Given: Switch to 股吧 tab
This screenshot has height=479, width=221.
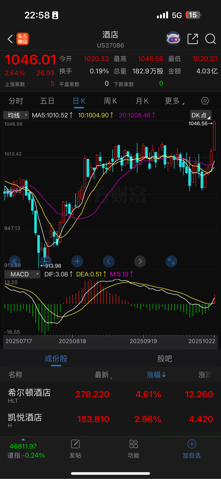Looking at the screenshot, I should [x=165, y=358].
